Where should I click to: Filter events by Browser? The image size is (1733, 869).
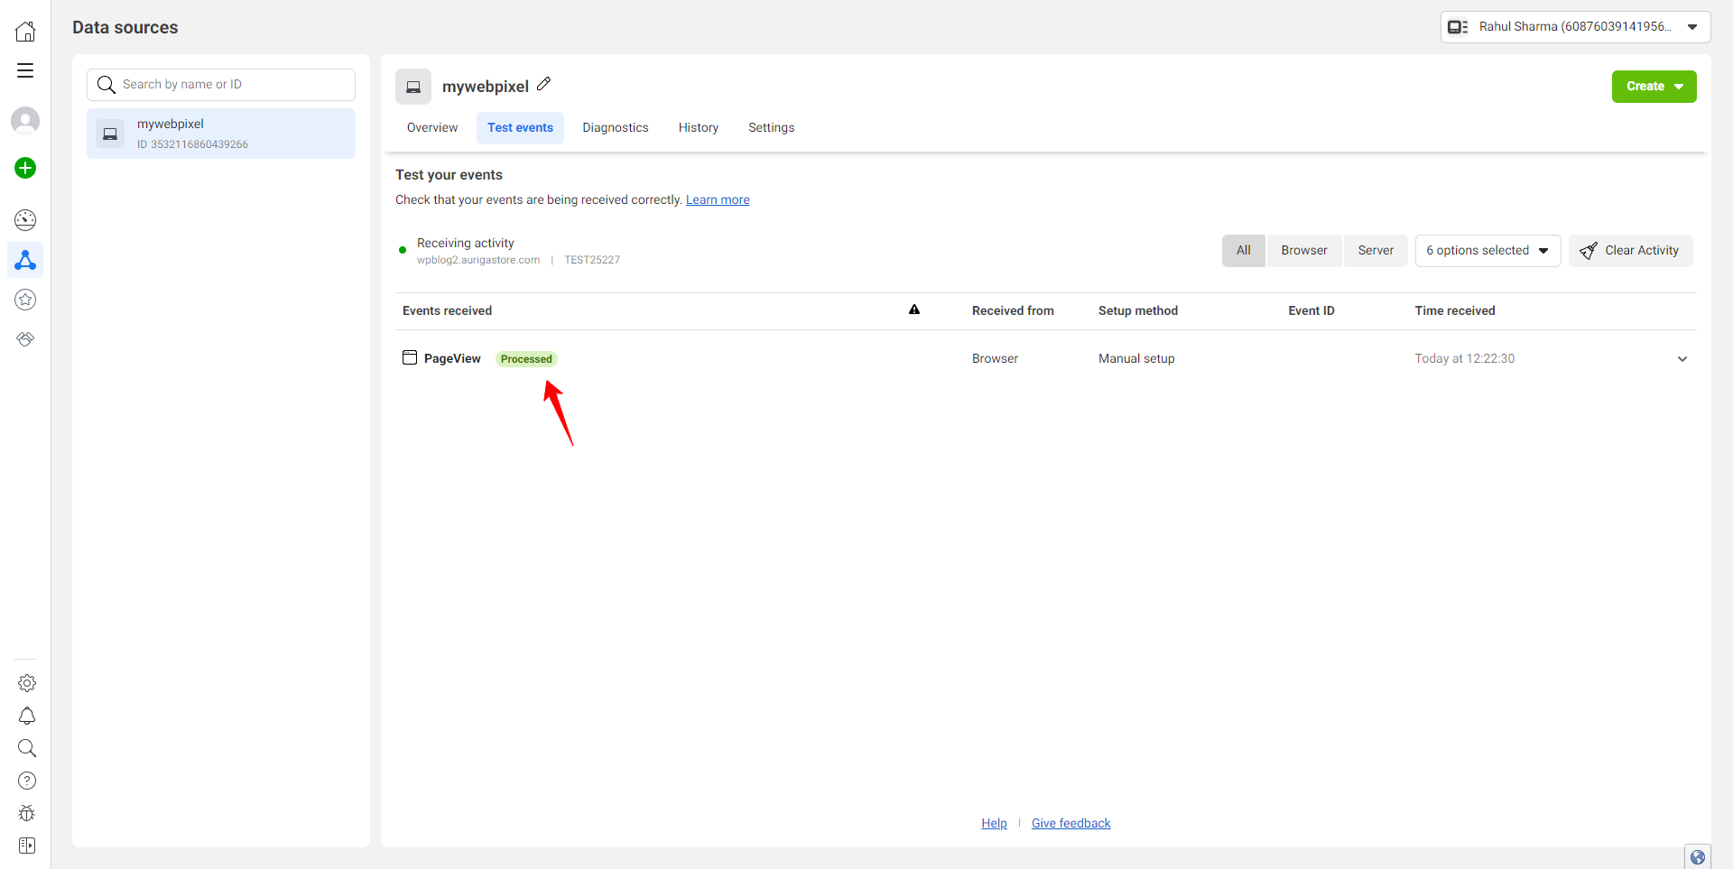(1304, 251)
